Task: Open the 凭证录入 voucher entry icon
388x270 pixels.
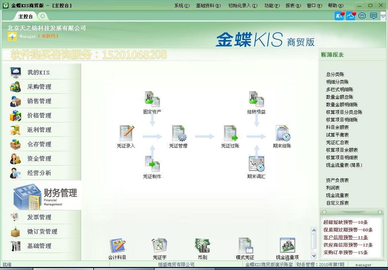Action: tap(125, 134)
